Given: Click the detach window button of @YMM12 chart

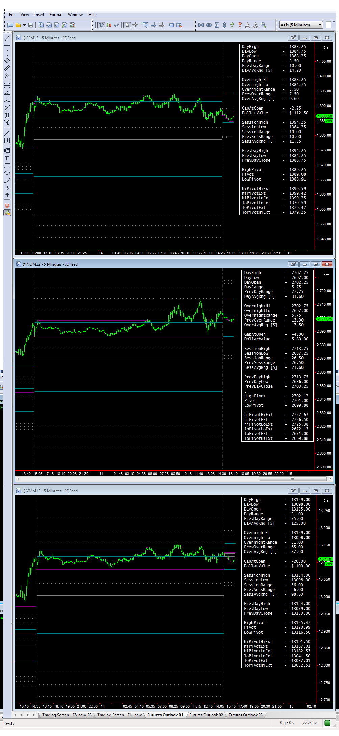Looking at the screenshot, I should (x=293, y=491).
